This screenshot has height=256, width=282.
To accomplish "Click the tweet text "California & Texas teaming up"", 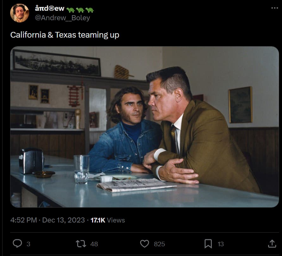I will 65,35.
